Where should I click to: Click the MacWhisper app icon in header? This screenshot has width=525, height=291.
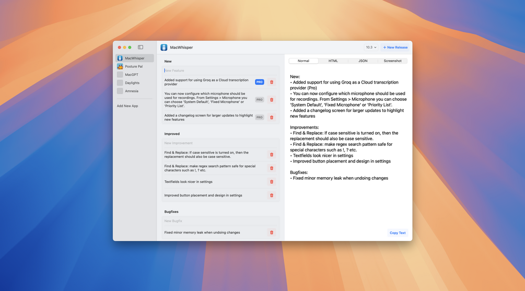164,48
